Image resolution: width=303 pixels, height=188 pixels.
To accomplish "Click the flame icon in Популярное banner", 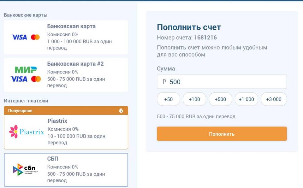I will click(x=121, y=110).
